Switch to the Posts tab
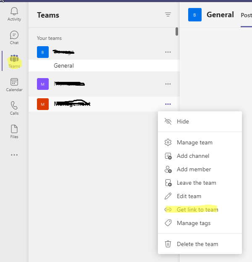Viewport: 252px width, 262px height. tap(246, 15)
